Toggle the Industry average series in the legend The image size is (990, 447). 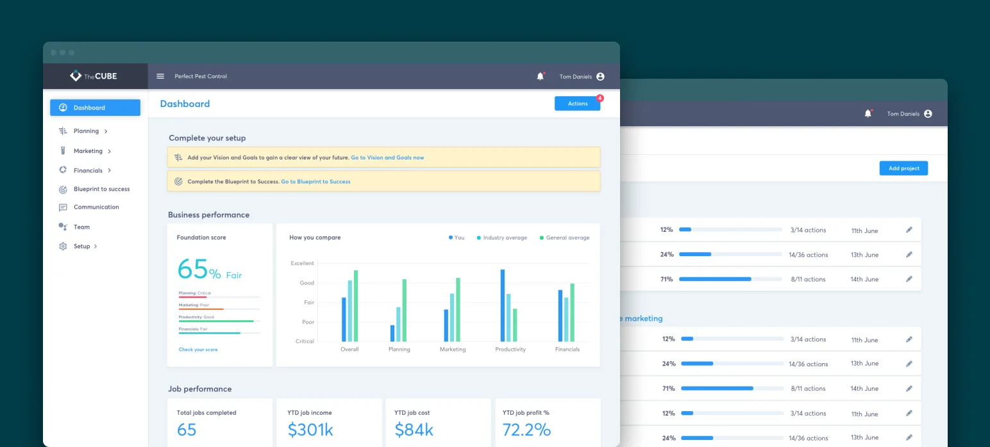pos(501,238)
